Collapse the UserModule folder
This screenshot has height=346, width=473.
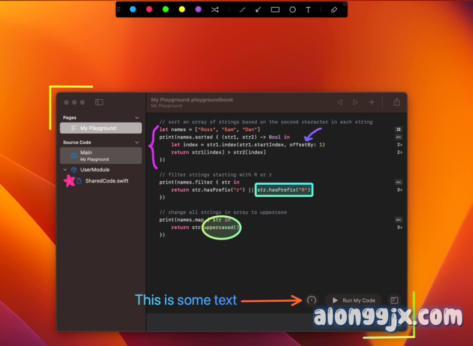coord(65,170)
